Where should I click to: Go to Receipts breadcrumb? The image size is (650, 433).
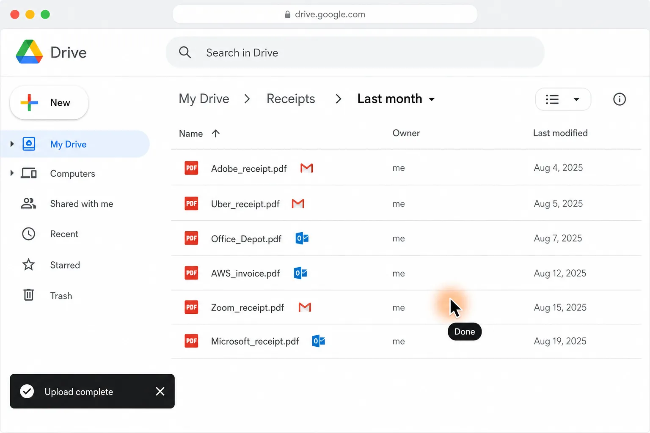[291, 99]
